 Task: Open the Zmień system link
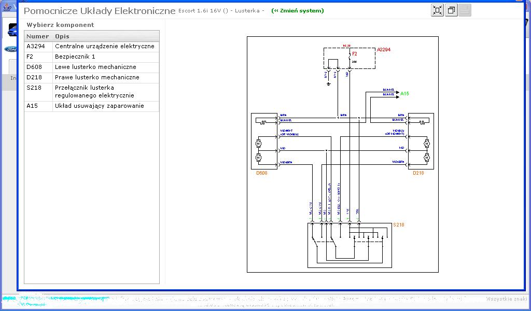click(x=297, y=11)
